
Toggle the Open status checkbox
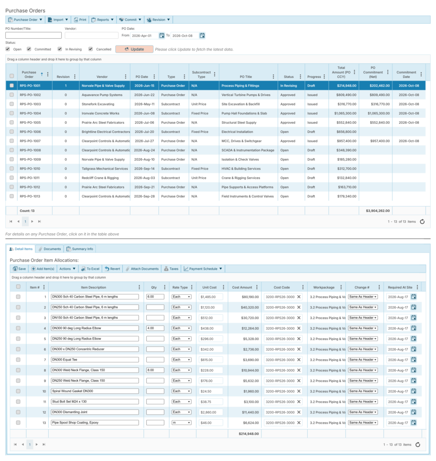[8, 49]
